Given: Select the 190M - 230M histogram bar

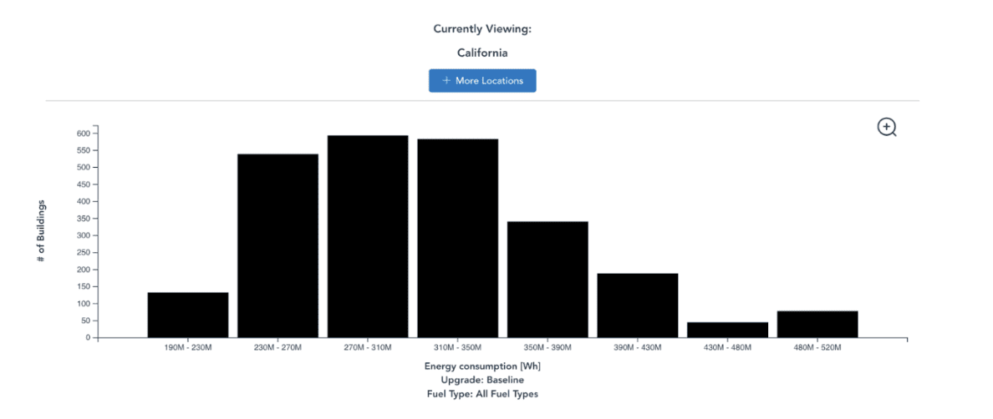Looking at the screenshot, I should coord(188,316).
